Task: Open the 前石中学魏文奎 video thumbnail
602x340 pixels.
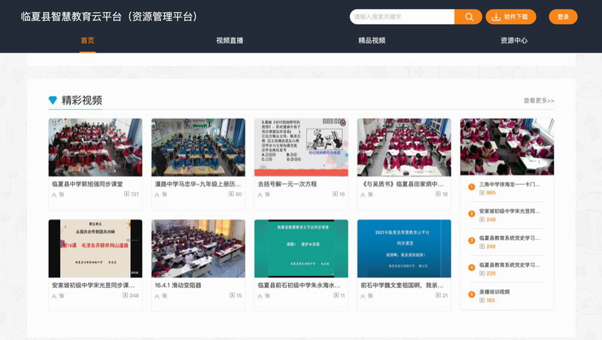Action: tap(404, 247)
